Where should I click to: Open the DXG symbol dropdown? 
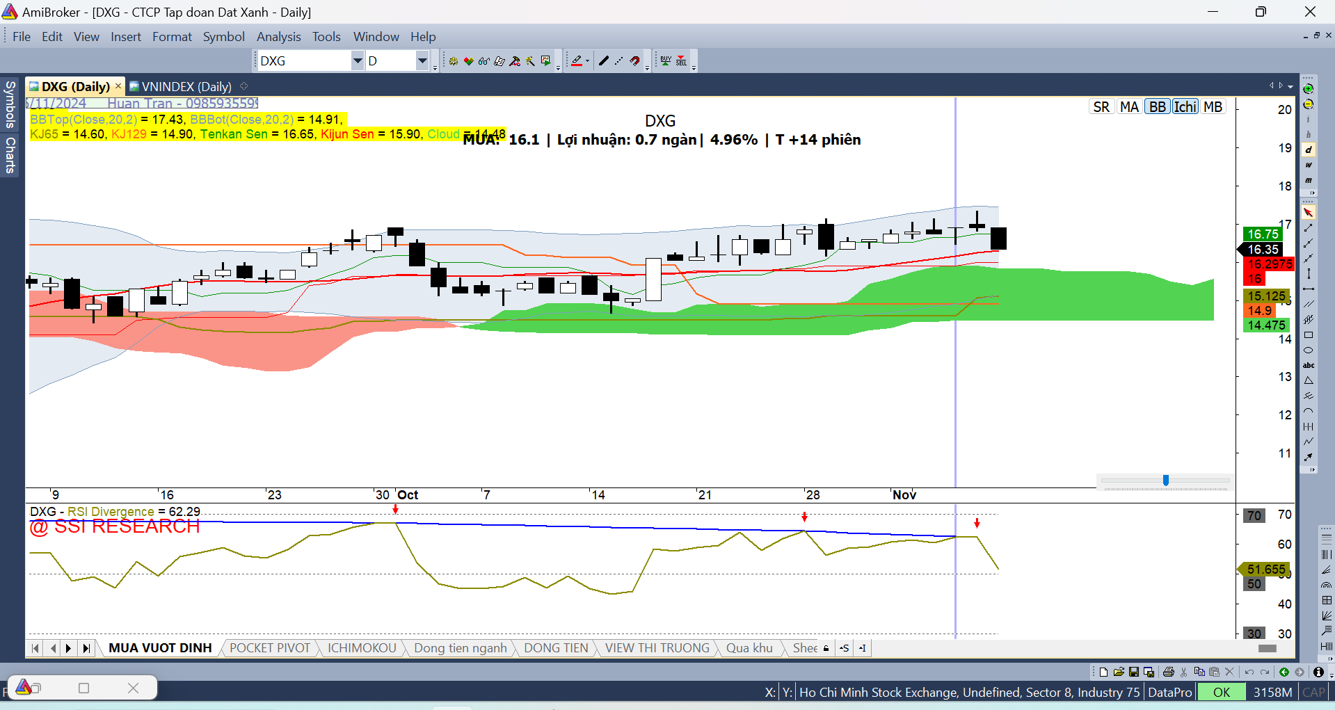(358, 61)
